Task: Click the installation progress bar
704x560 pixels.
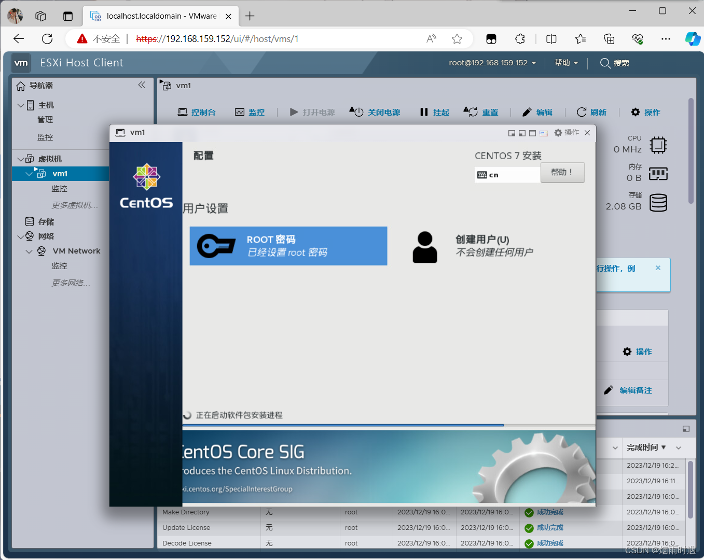Action: tap(389, 425)
